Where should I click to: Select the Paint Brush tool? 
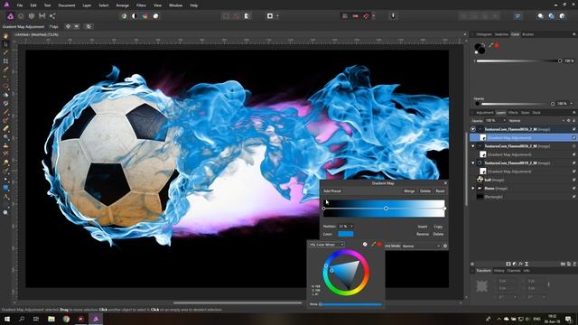pos(5,112)
